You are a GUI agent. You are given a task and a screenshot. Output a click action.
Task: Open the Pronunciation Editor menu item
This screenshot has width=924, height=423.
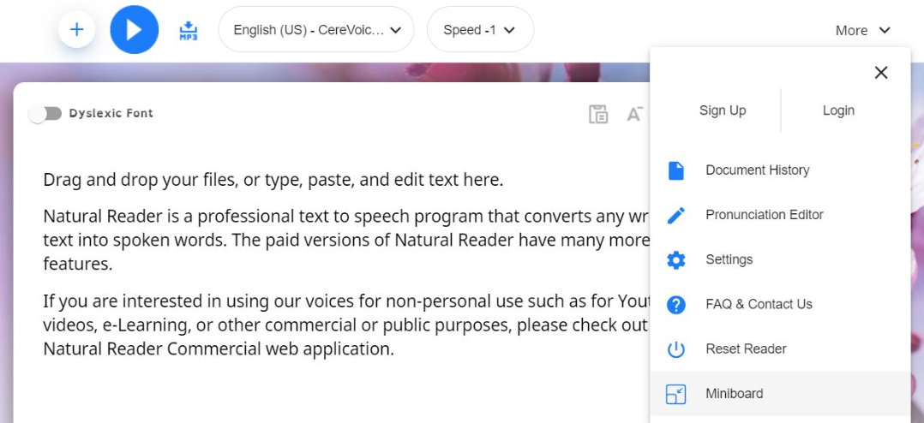point(780,215)
